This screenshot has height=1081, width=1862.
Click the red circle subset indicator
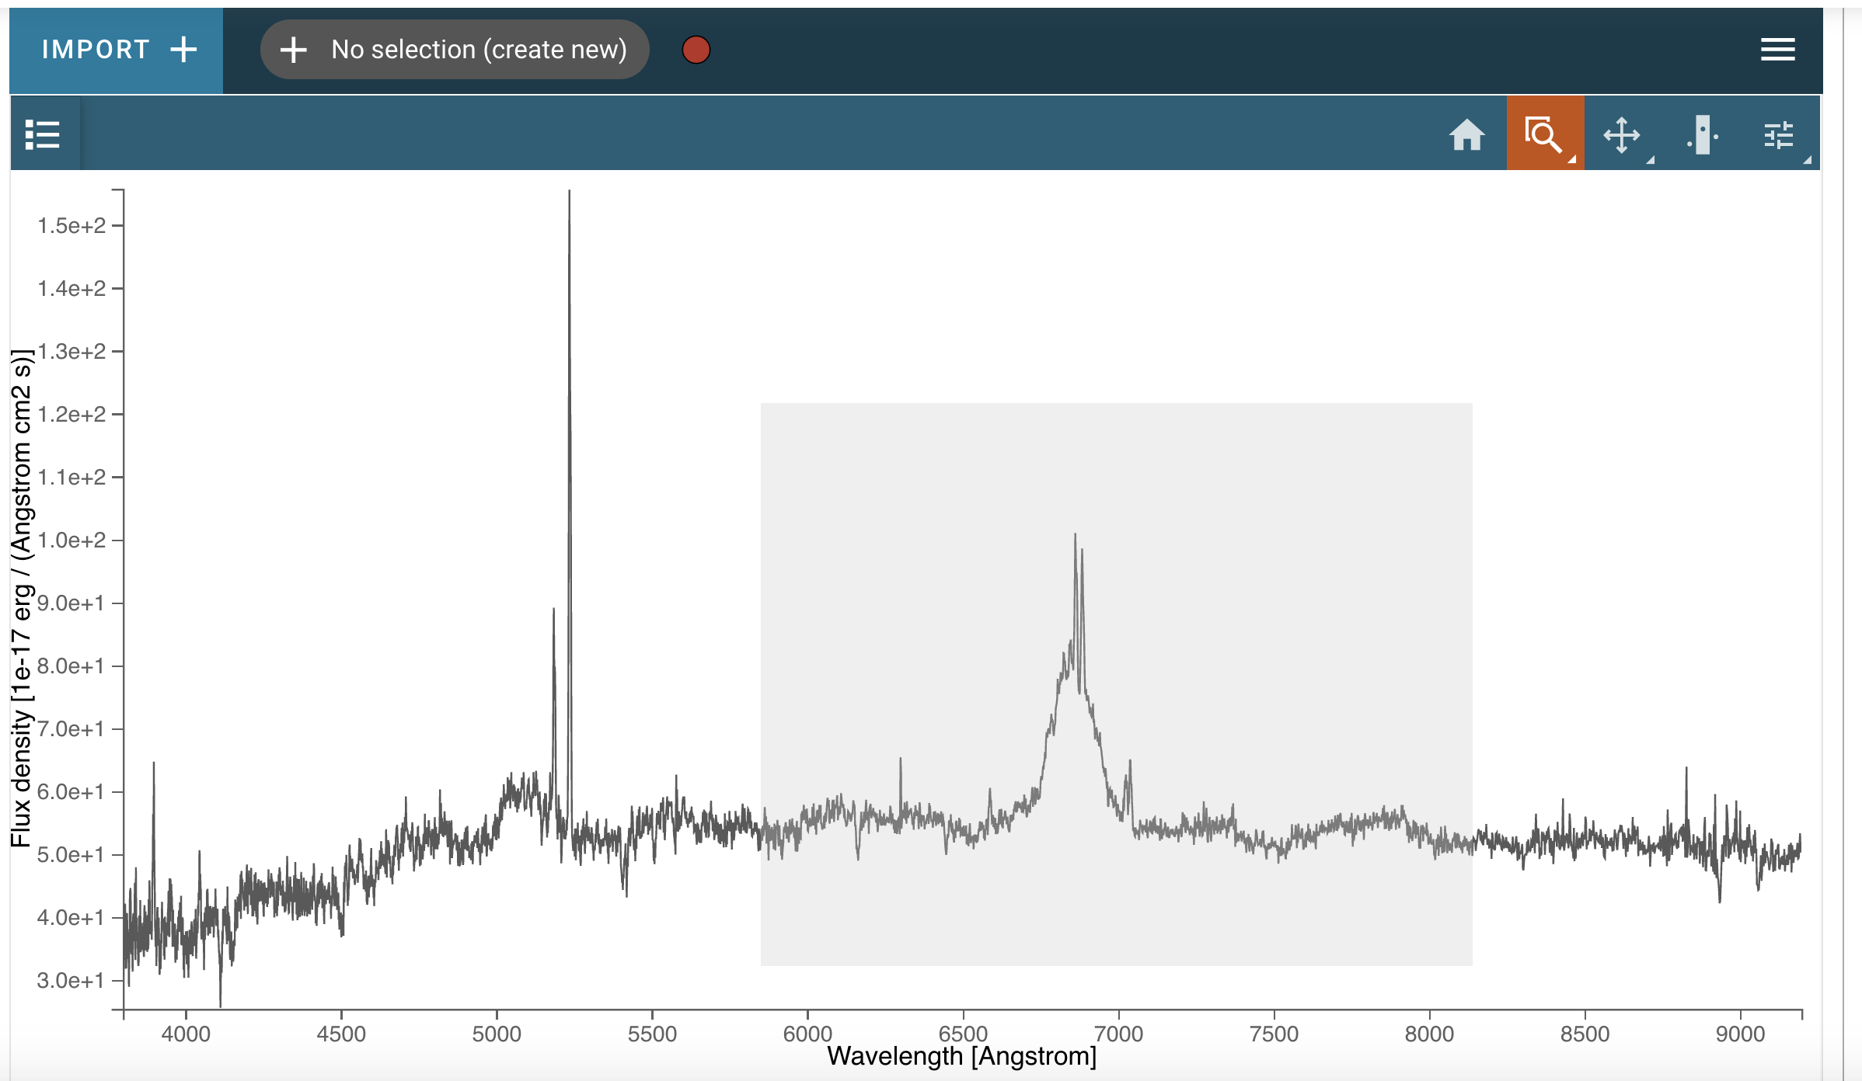coord(696,50)
